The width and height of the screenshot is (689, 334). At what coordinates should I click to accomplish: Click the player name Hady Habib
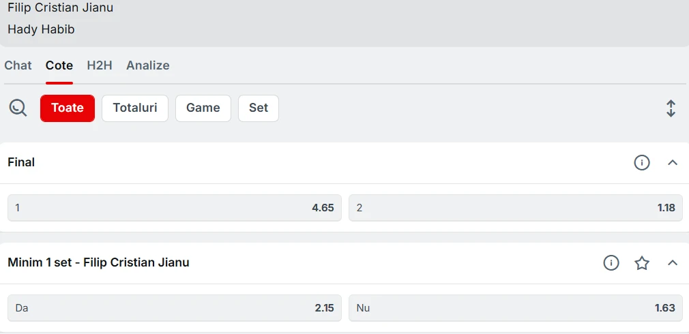(41, 29)
